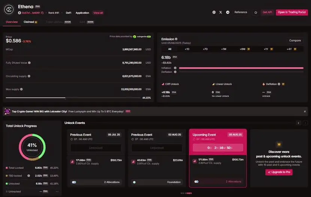Click TBD locked info icon

(29, 176)
